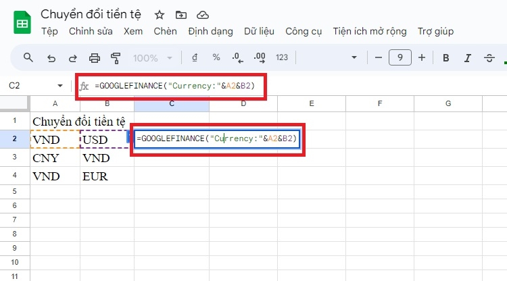The height and width of the screenshot is (281, 507).
Task: Increase decimal places
Action: point(260,58)
